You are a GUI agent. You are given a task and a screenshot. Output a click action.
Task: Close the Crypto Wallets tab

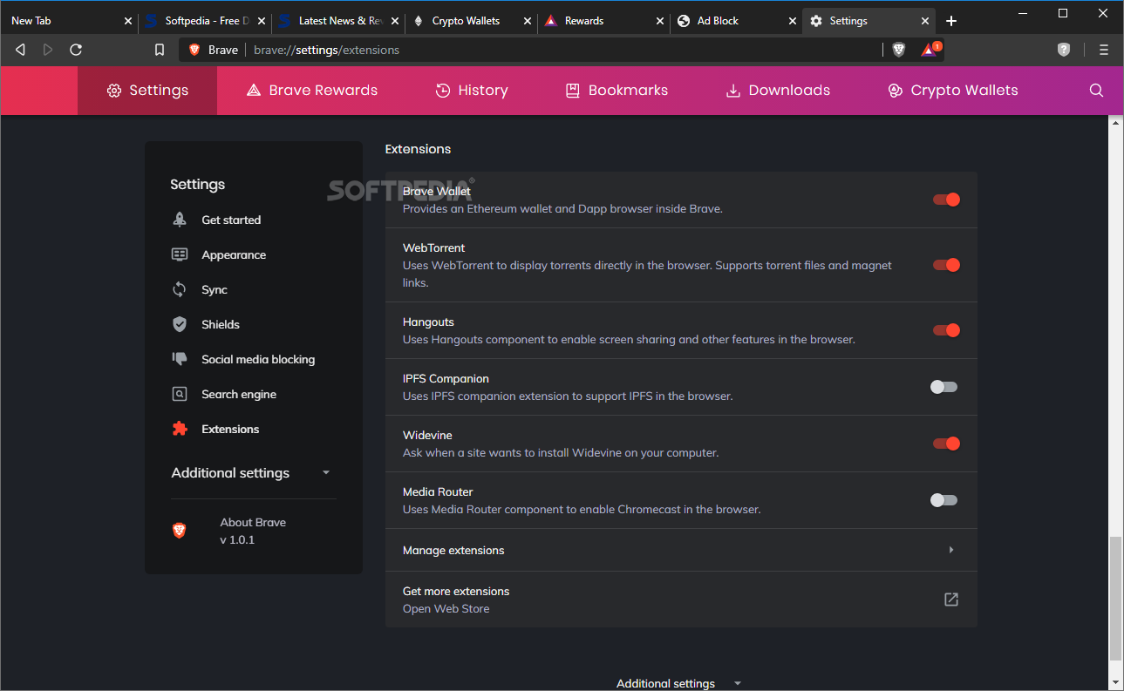[x=528, y=21]
